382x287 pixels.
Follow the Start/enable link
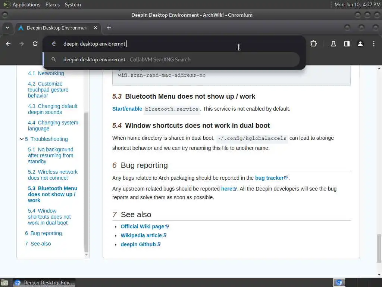127,109
